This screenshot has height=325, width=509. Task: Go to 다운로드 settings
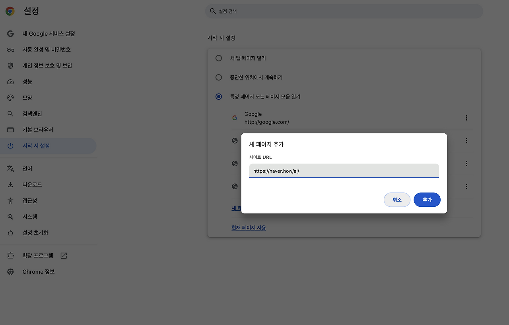pos(48,185)
